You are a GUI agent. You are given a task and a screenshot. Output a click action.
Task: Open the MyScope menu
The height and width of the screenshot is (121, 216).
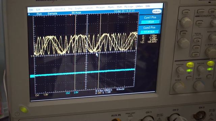[x=129, y=6]
